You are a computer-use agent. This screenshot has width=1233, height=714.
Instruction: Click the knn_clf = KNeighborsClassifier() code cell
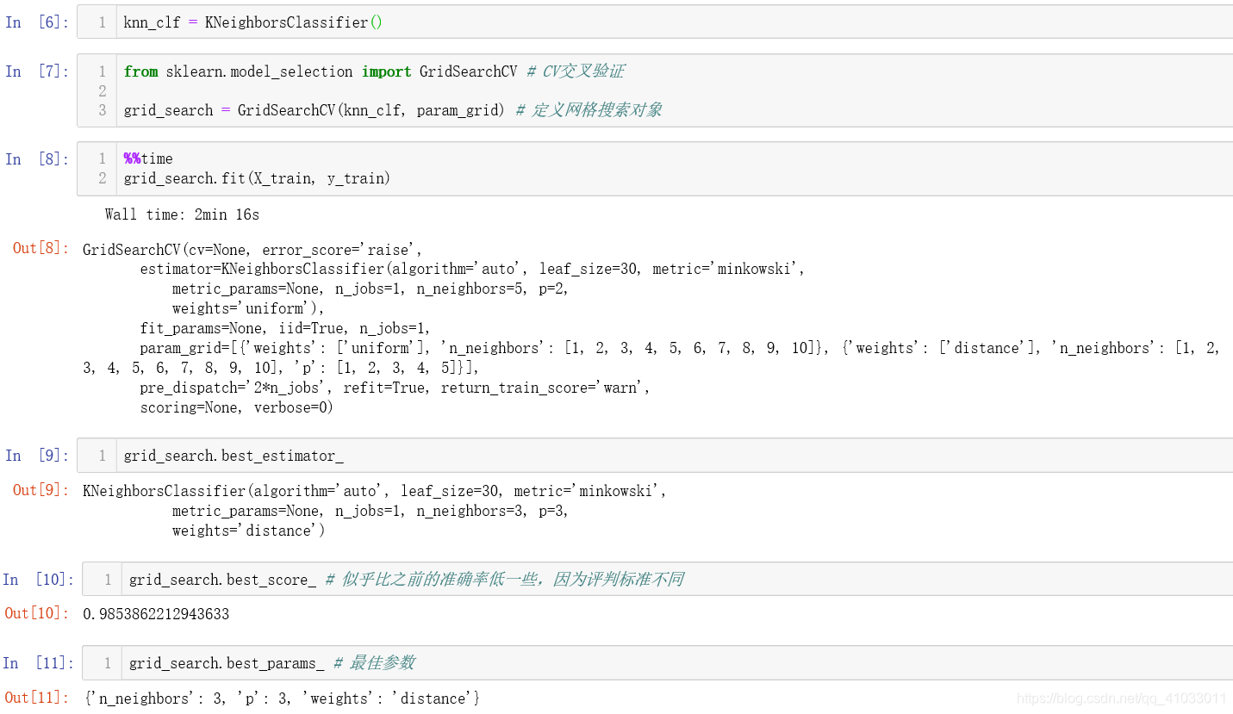[x=655, y=22]
